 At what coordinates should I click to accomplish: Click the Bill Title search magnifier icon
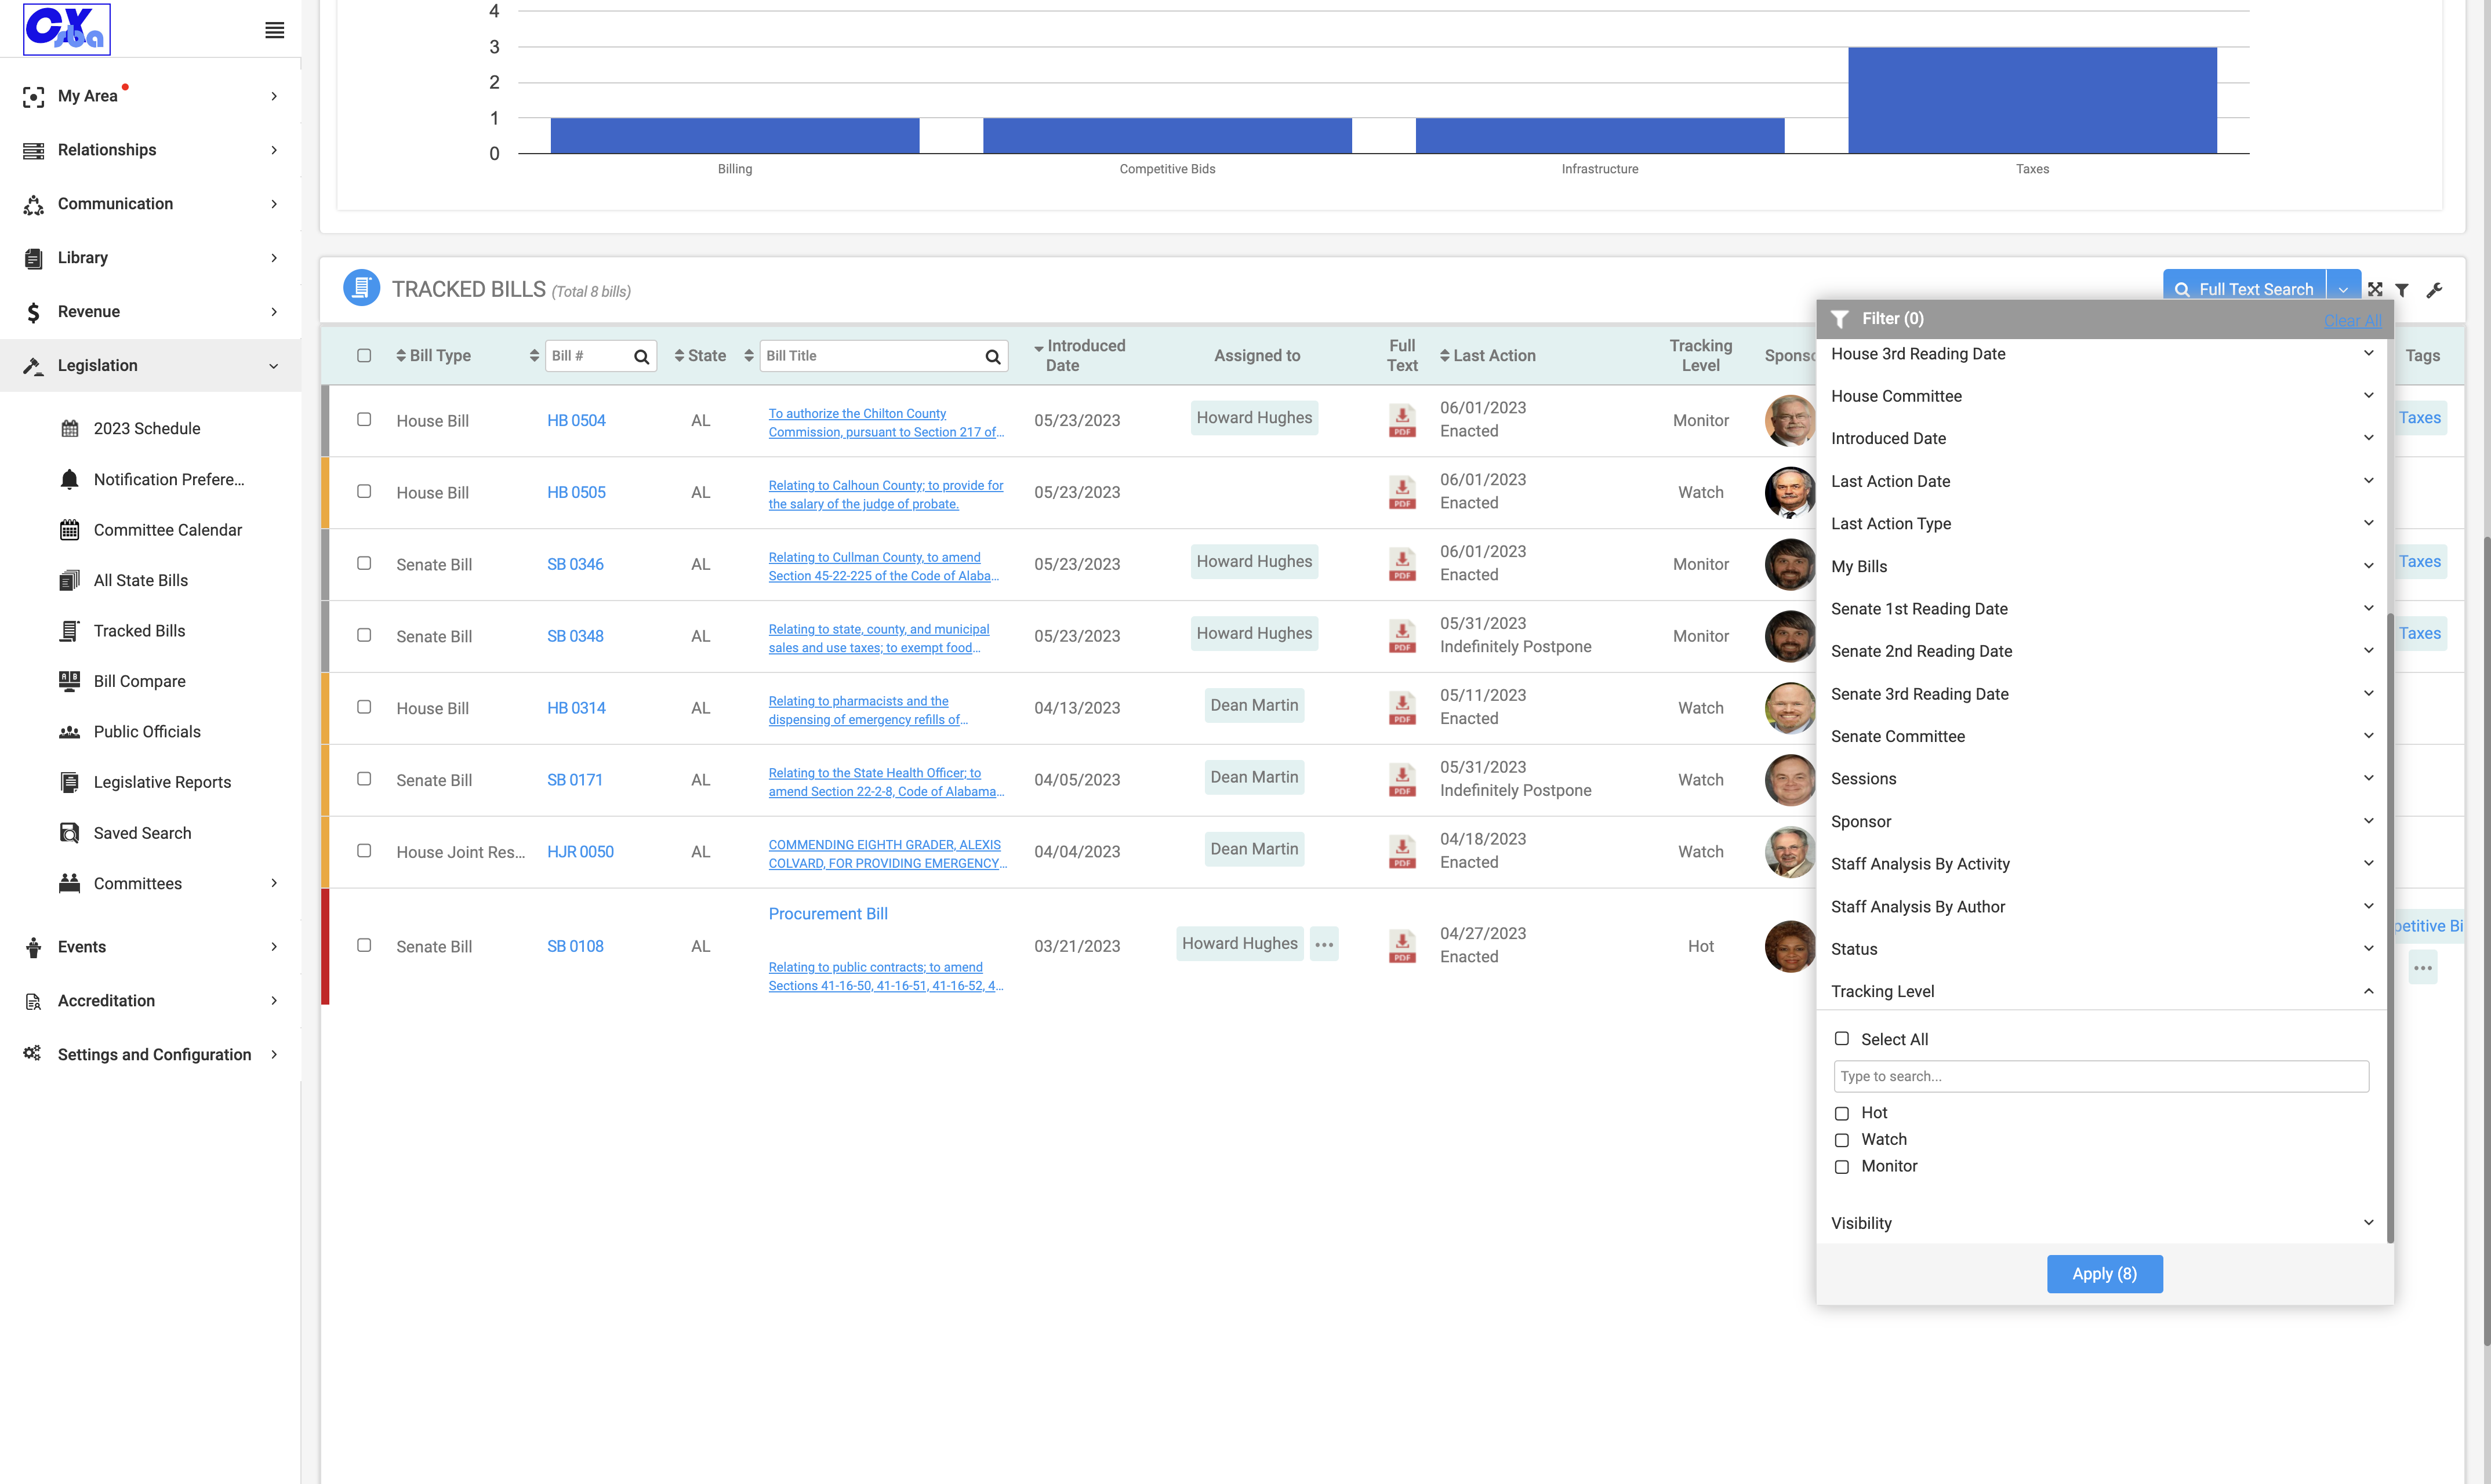click(x=992, y=356)
